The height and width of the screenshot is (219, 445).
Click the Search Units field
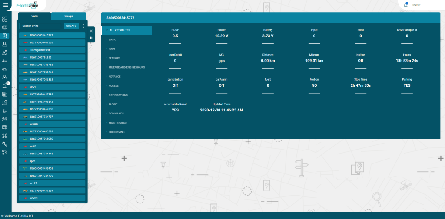pos(40,26)
